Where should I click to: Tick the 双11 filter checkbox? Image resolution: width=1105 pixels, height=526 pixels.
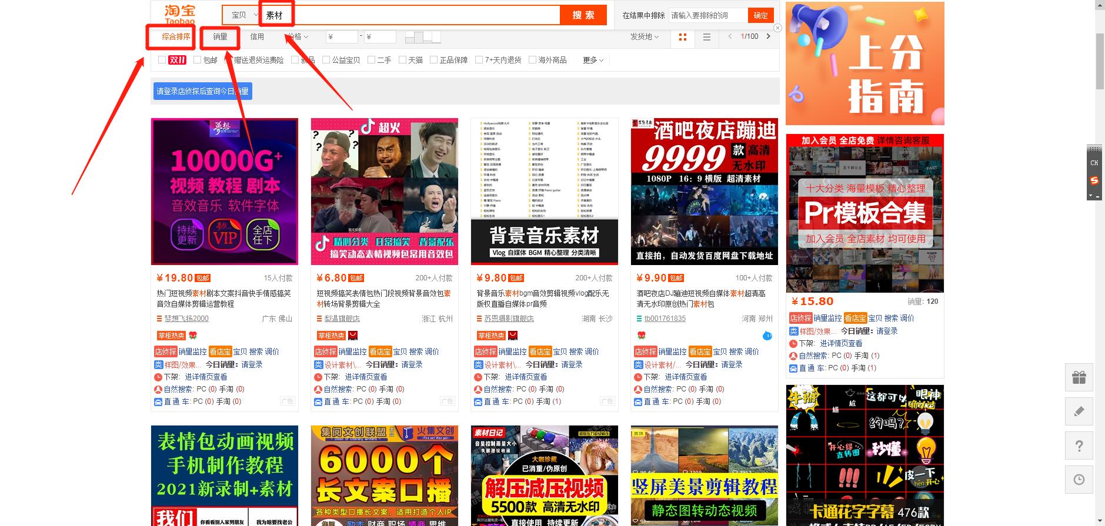click(x=162, y=60)
